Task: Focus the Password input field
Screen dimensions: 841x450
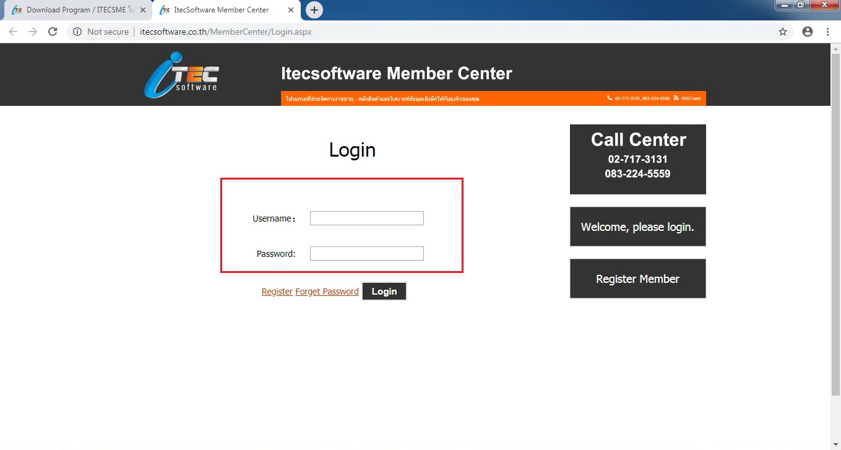Action: tap(367, 253)
